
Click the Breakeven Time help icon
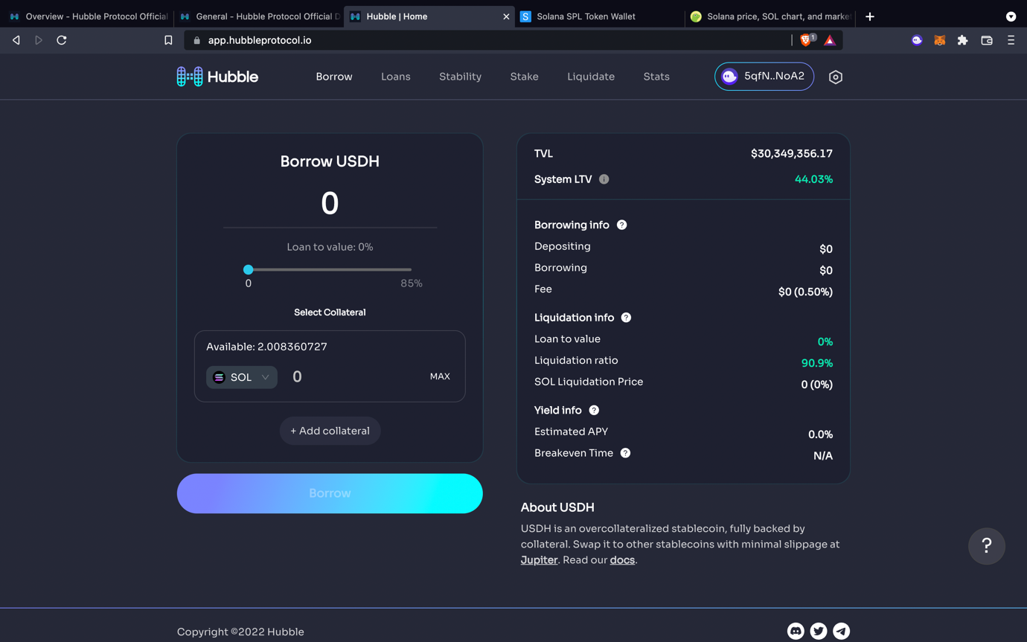point(625,453)
